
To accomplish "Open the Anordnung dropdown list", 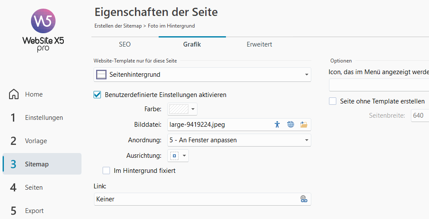I will [x=306, y=140].
